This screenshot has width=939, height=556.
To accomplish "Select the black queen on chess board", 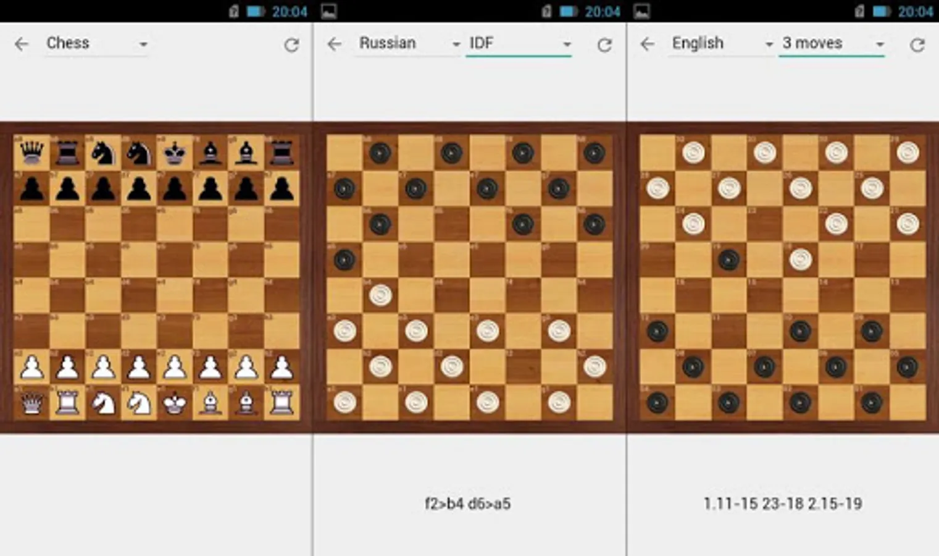I will [32, 153].
